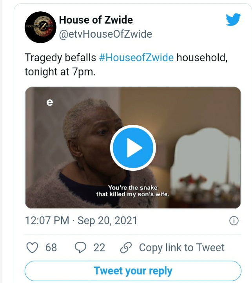The height and width of the screenshot is (283, 252).
Task: Click the 12:07 PM tweet time
Action: [47, 221]
